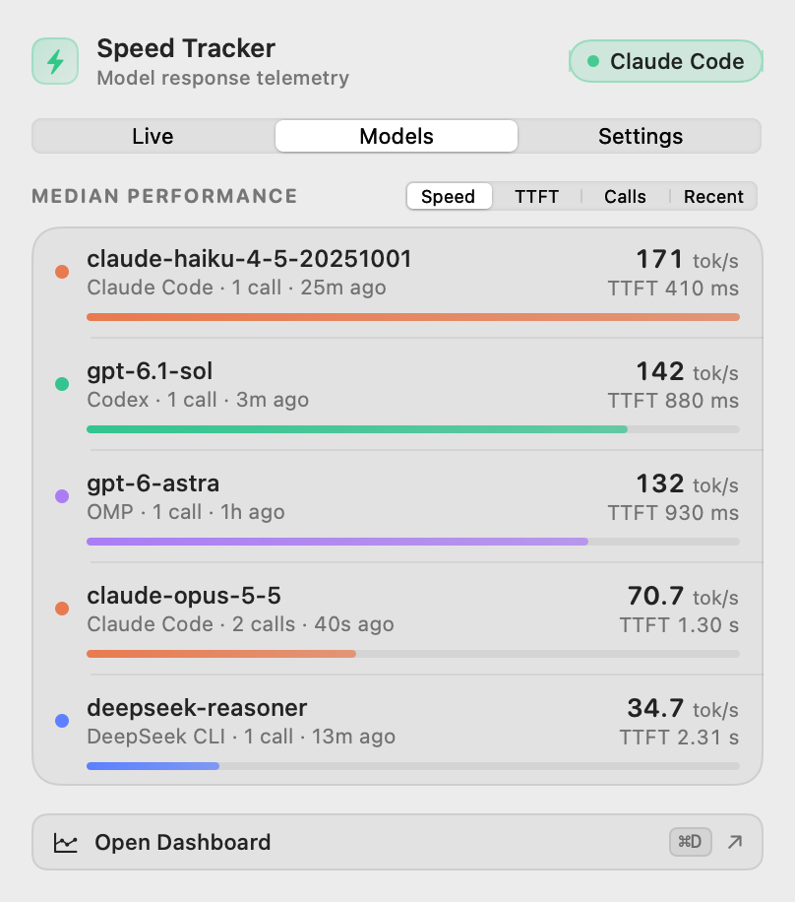Open the Settings tab

pos(641,136)
